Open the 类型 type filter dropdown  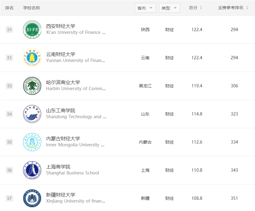click(169, 8)
